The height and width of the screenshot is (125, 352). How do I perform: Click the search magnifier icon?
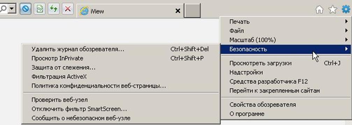(x=3, y=9)
